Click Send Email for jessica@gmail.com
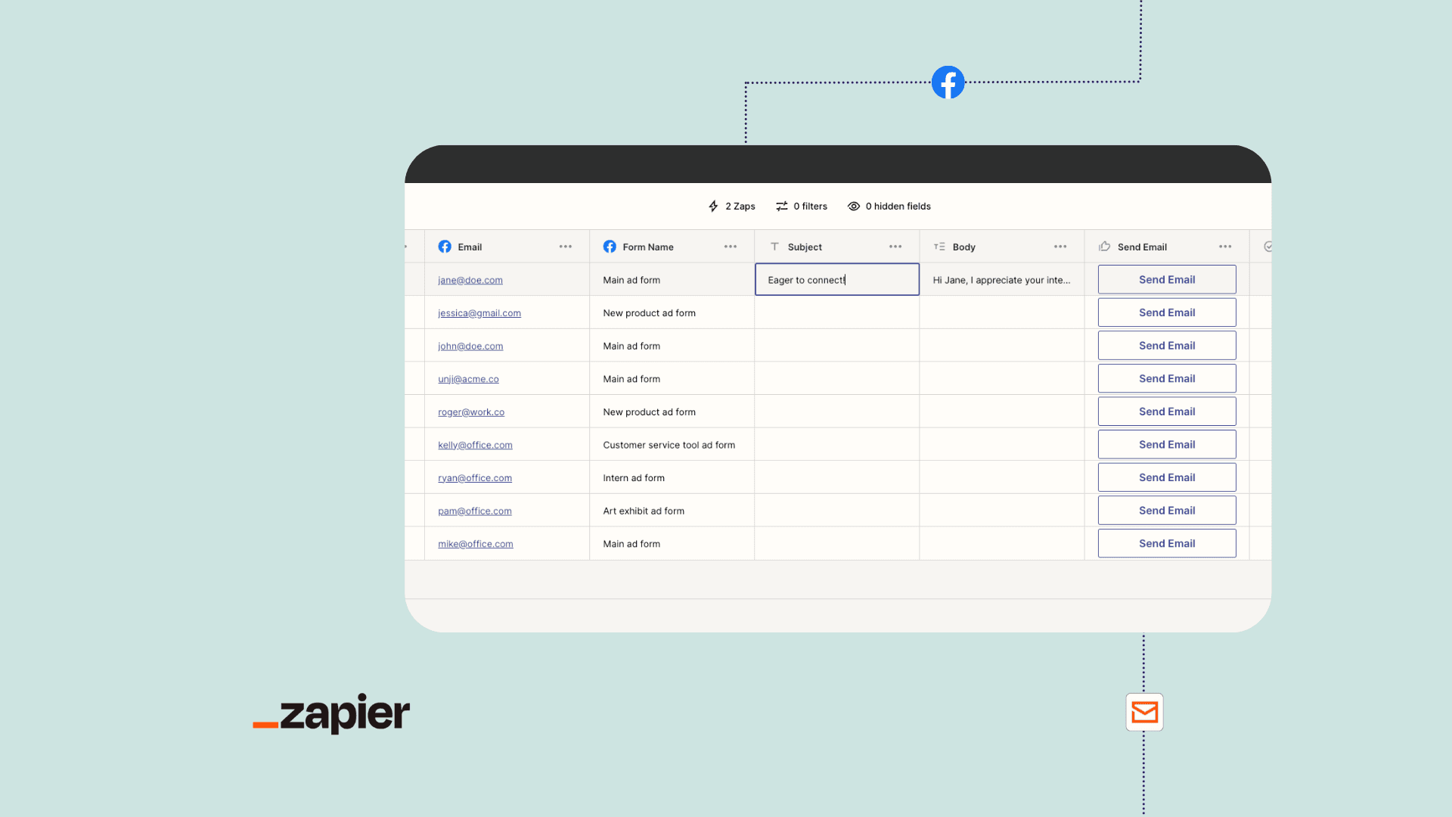The height and width of the screenshot is (817, 1452). tap(1167, 312)
